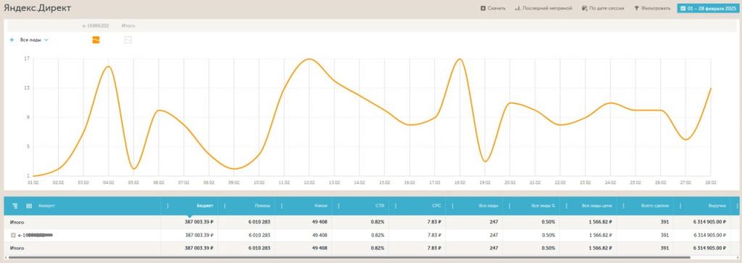Toggle the Итого chart line display
742x263 pixels.
point(128,40)
